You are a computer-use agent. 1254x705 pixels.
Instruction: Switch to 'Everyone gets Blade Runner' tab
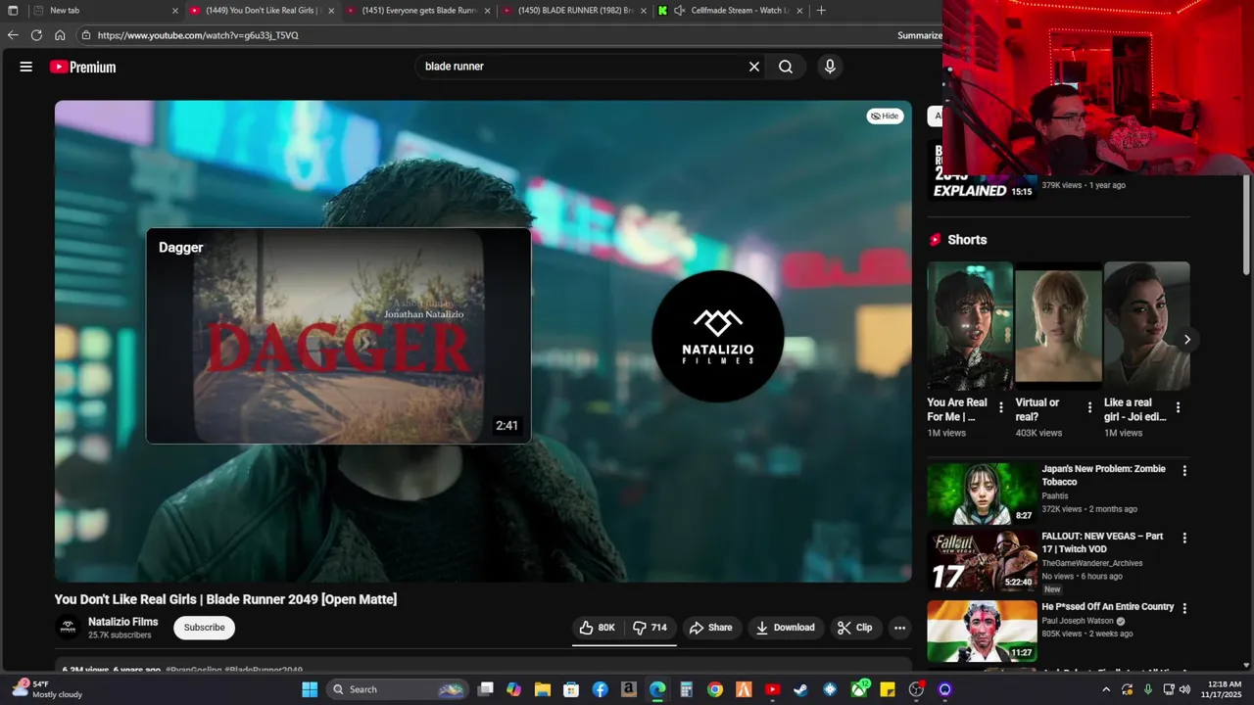[x=418, y=11]
